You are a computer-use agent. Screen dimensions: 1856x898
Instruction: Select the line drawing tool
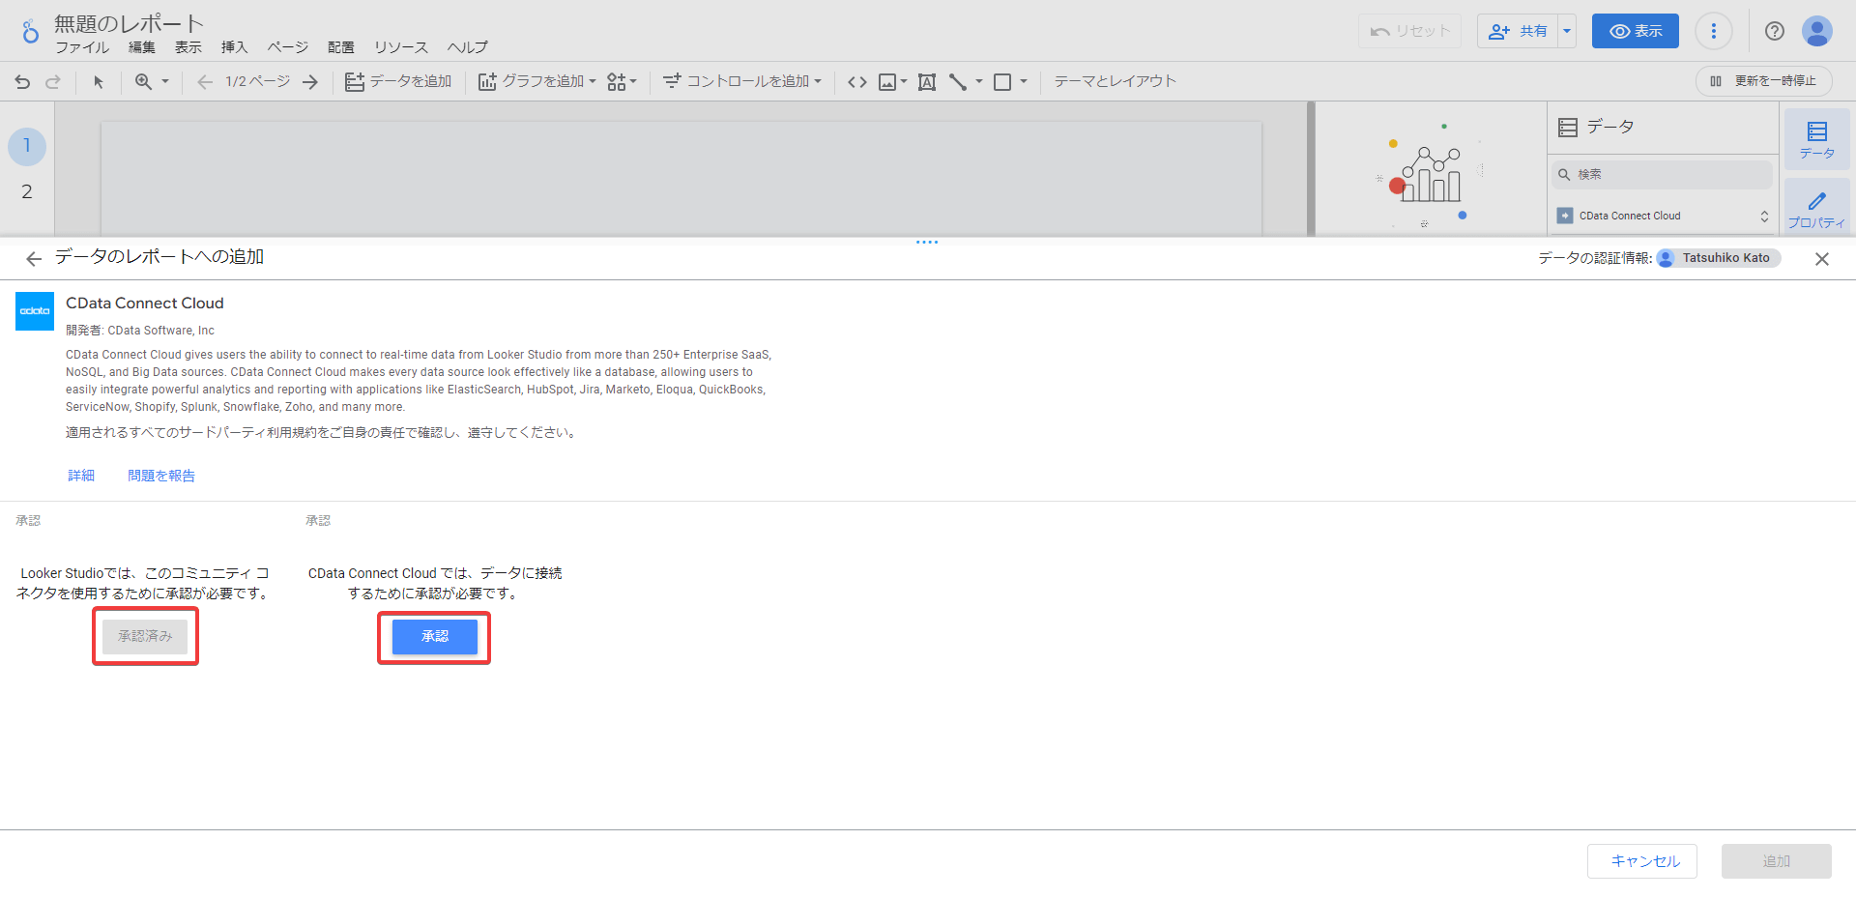(958, 82)
